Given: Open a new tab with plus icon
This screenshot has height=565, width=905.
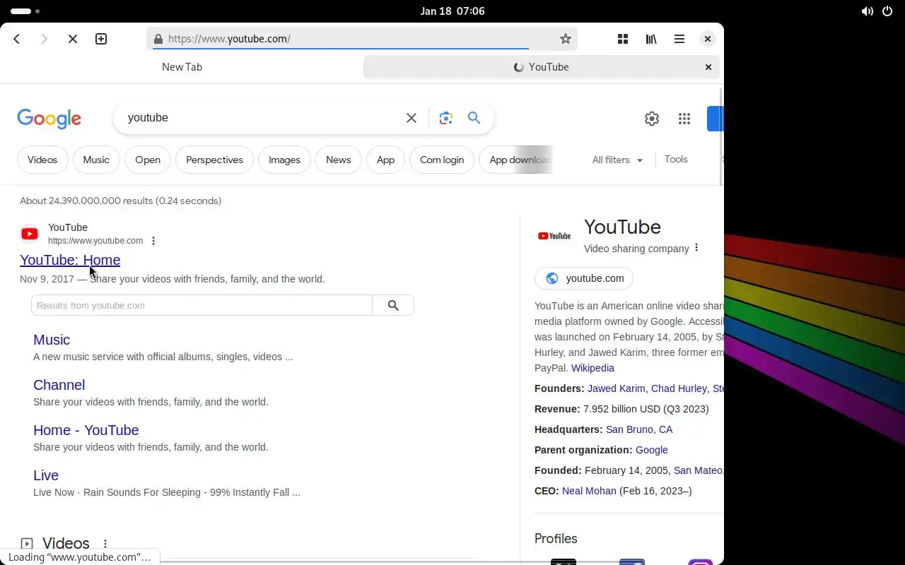Looking at the screenshot, I should (x=101, y=39).
